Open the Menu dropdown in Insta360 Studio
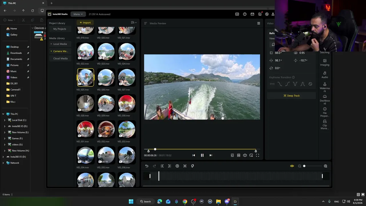 pyautogui.click(x=78, y=14)
